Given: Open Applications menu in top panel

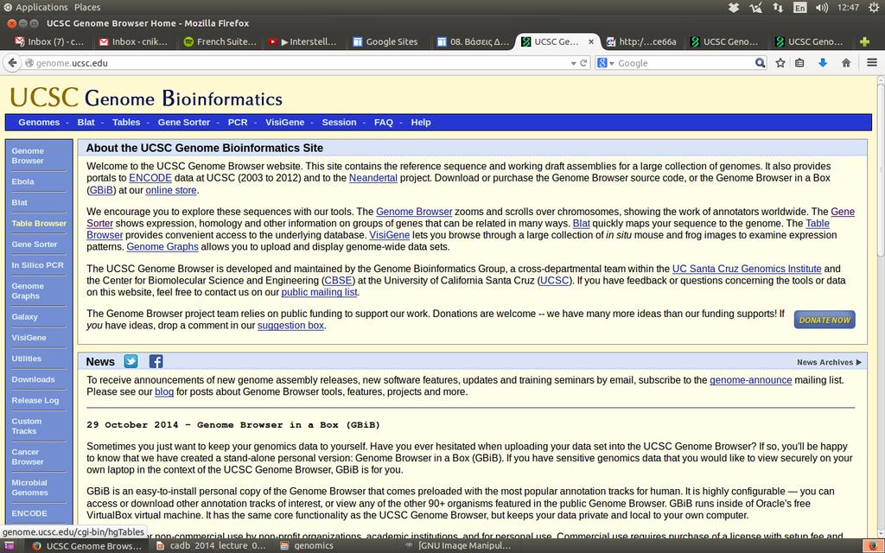Looking at the screenshot, I should pos(41,7).
